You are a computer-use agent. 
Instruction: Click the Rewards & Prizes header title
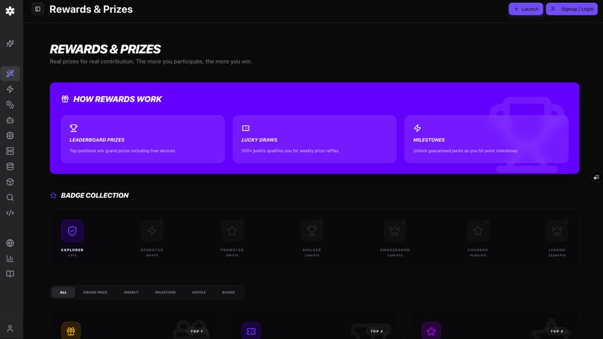pos(91,9)
